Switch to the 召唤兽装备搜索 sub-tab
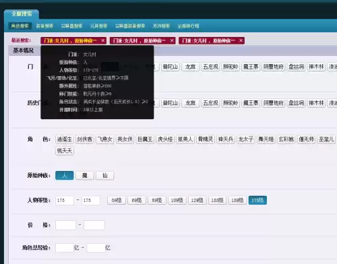This screenshot has width=337, height=264. pos(130,26)
